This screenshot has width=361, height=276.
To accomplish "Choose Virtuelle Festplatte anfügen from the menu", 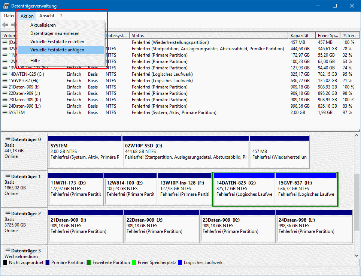I will (57, 50).
